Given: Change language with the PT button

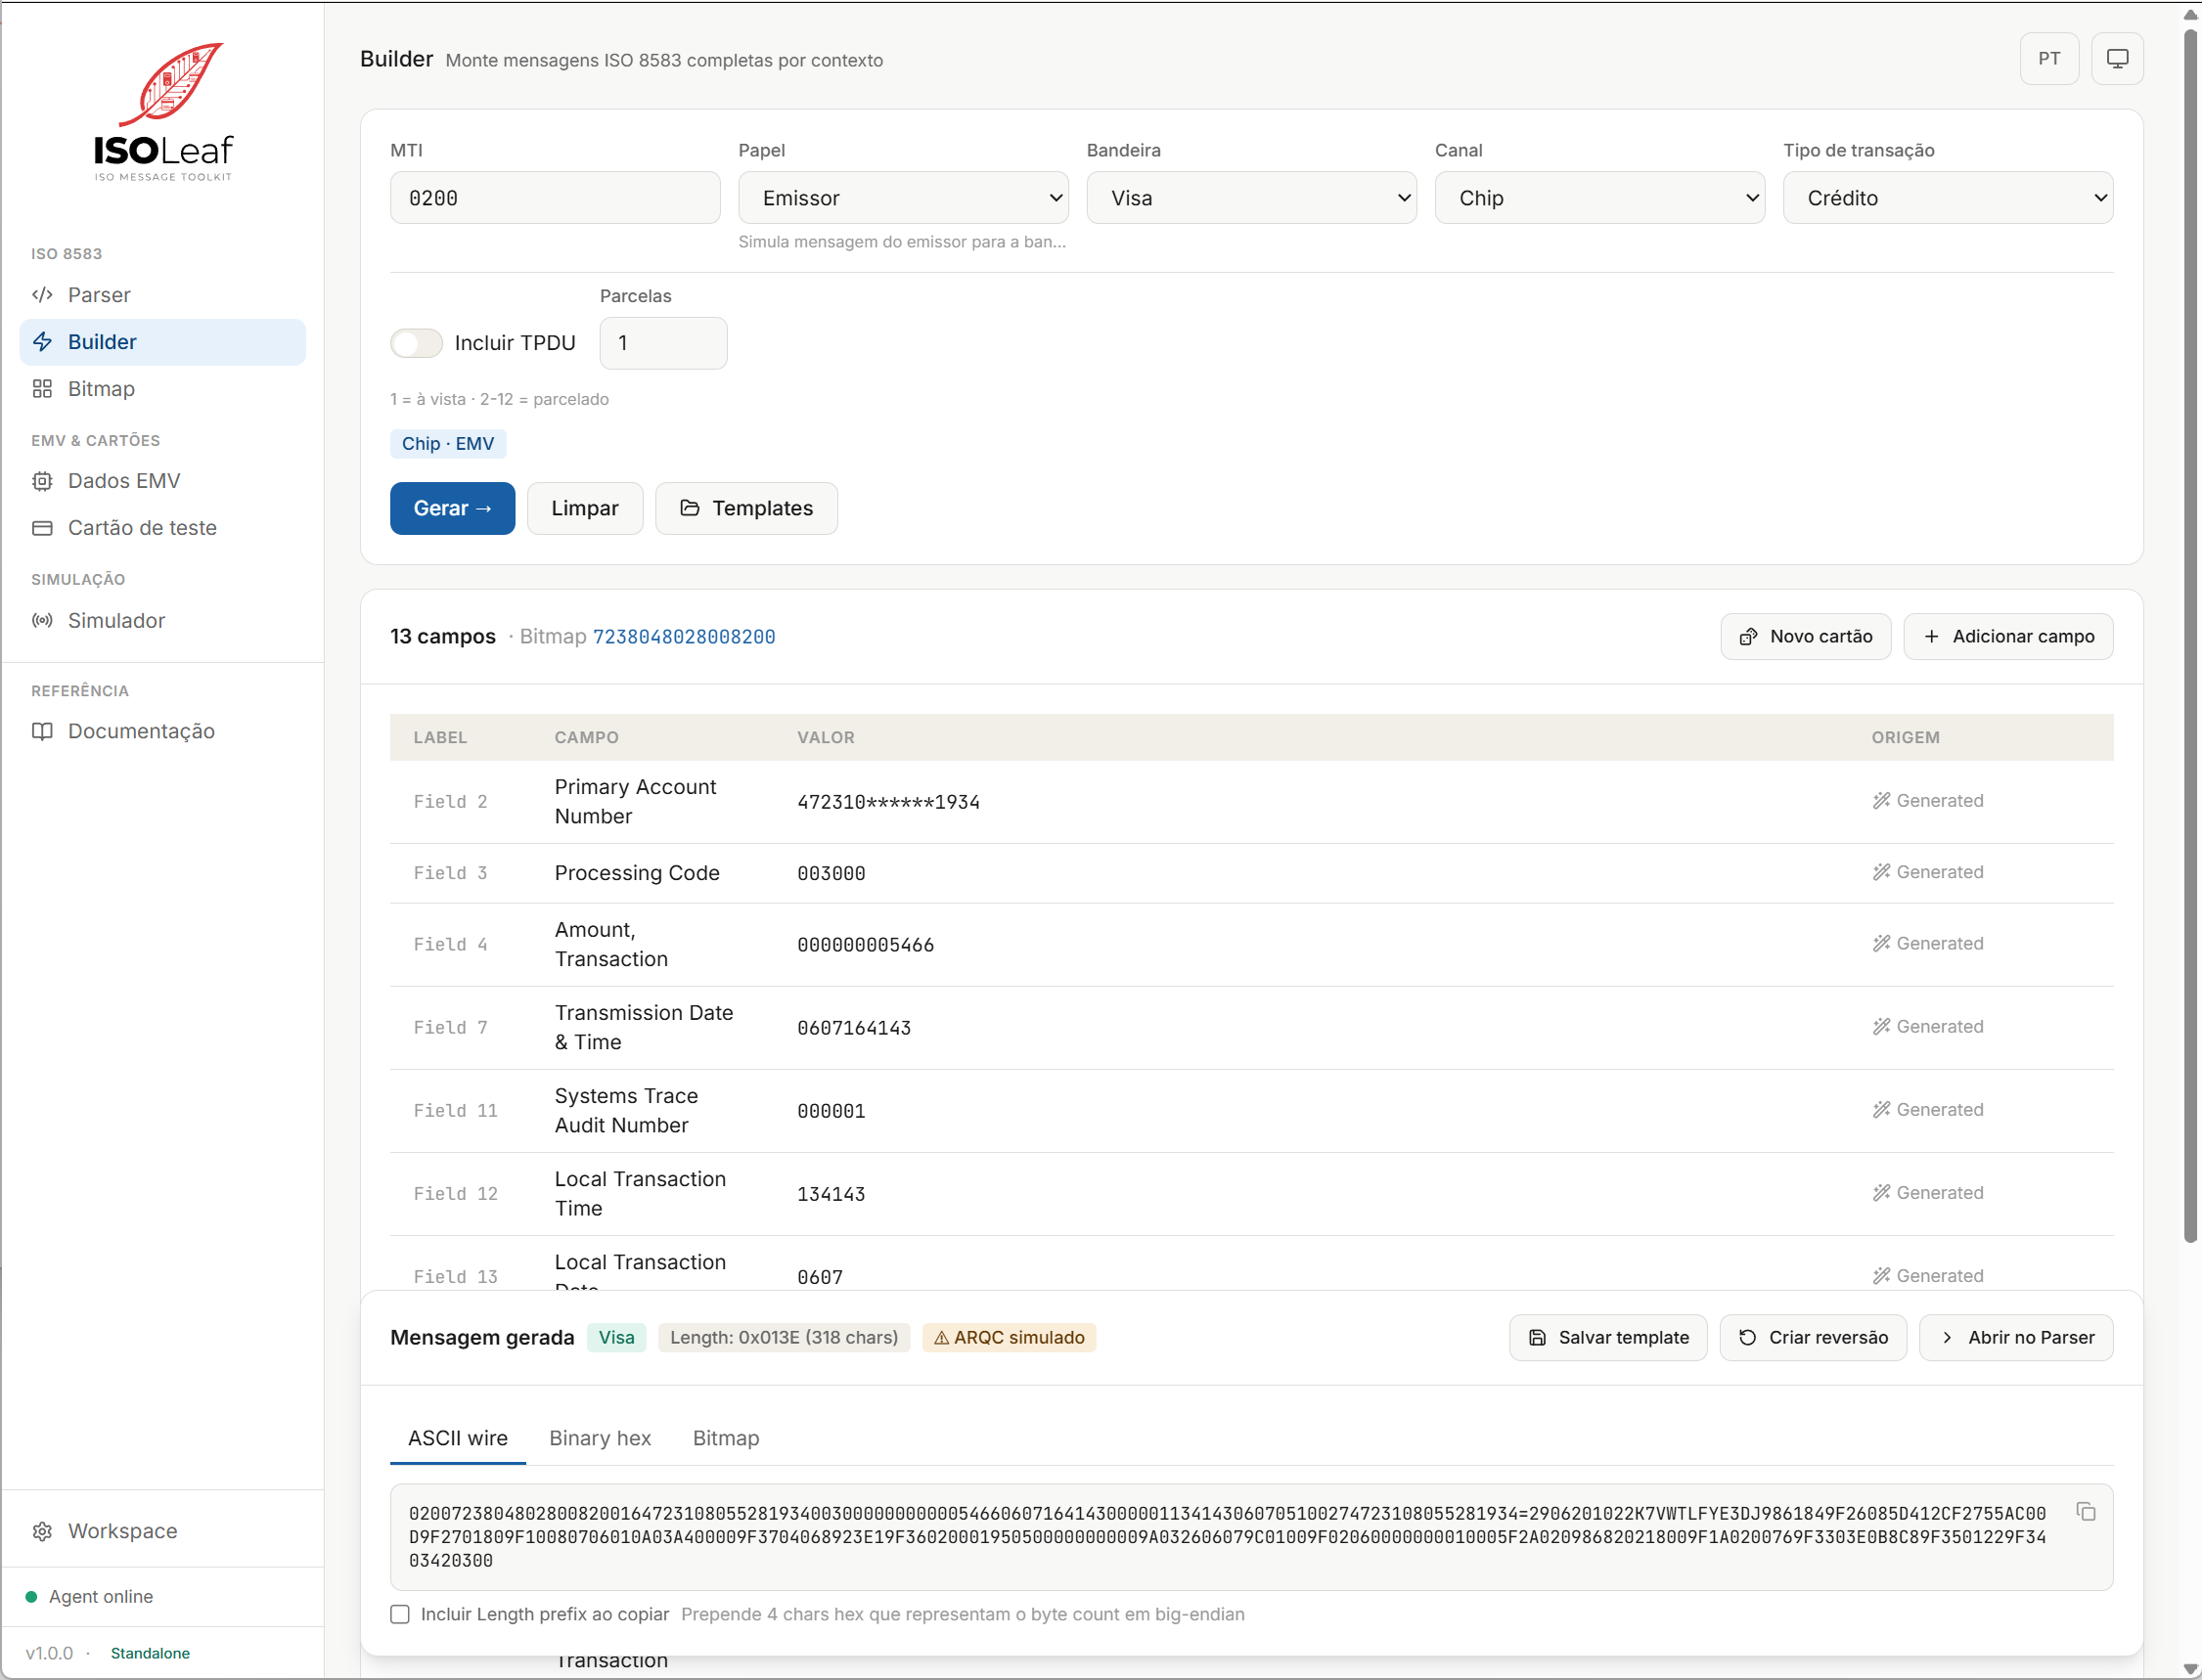Looking at the screenshot, I should point(2049,59).
